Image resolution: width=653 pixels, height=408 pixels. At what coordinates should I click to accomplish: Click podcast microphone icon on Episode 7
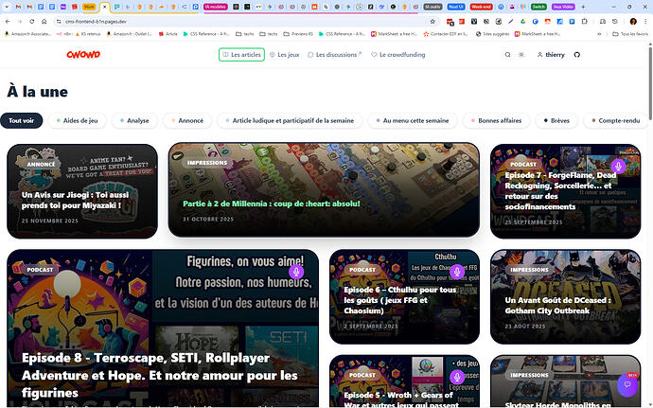[618, 166]
